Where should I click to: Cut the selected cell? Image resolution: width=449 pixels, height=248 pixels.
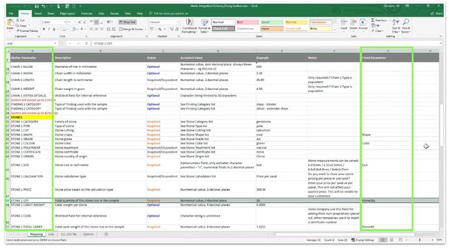coord(20,20)
